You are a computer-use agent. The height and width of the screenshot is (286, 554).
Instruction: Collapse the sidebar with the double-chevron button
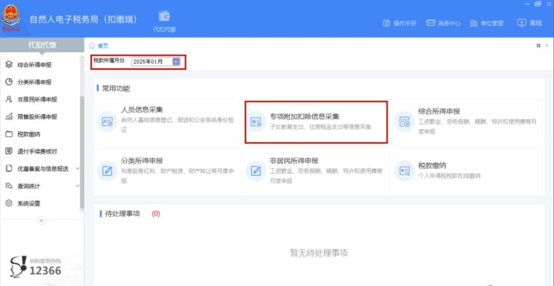42,221
